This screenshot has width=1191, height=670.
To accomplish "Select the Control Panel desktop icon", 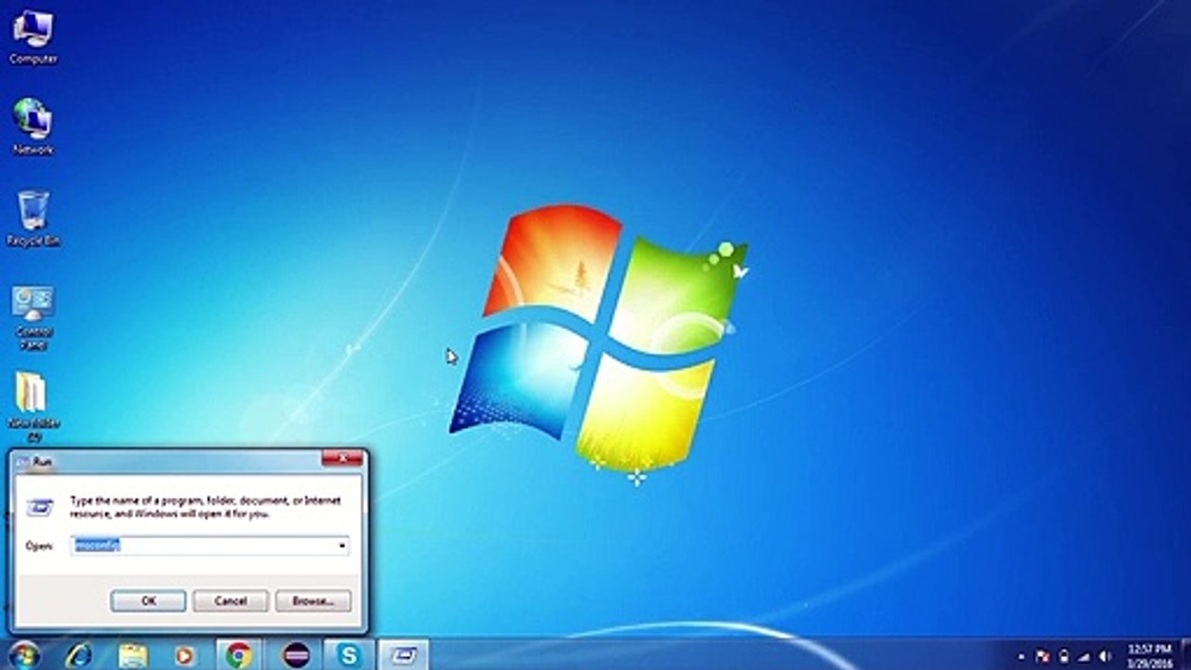I will click(x=33, y=316).
